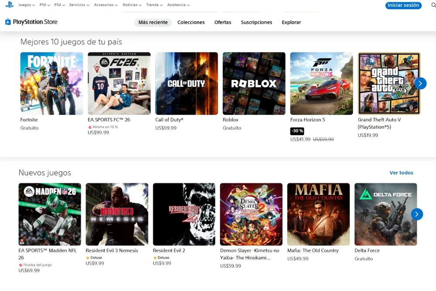The height and width of the screenshot is (291, 436).
Task: Open the Ofertas tab
Action: [x=223, y=22]
